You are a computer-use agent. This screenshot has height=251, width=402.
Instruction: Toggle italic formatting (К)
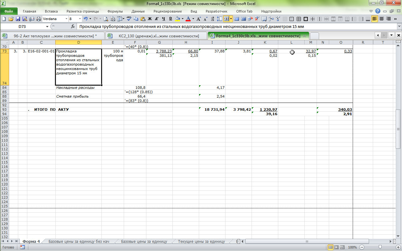coord(156,19)
